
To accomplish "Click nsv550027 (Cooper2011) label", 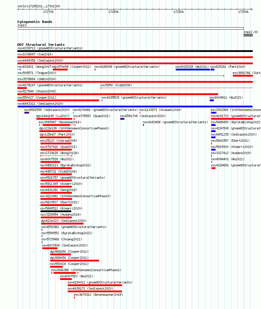I will point(37,97).
